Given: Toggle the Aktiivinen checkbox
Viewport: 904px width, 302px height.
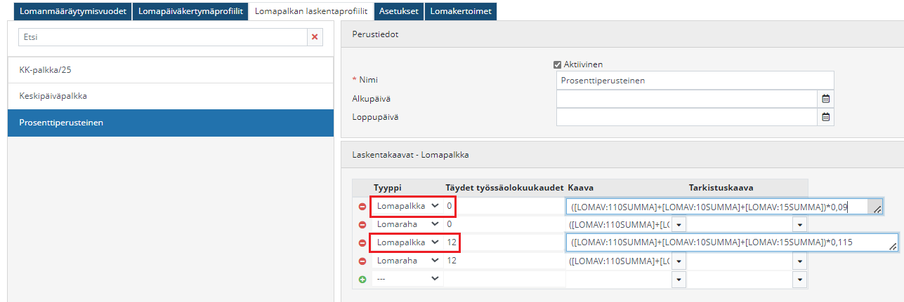Looking at the screenshot, I should pos(558,64).
